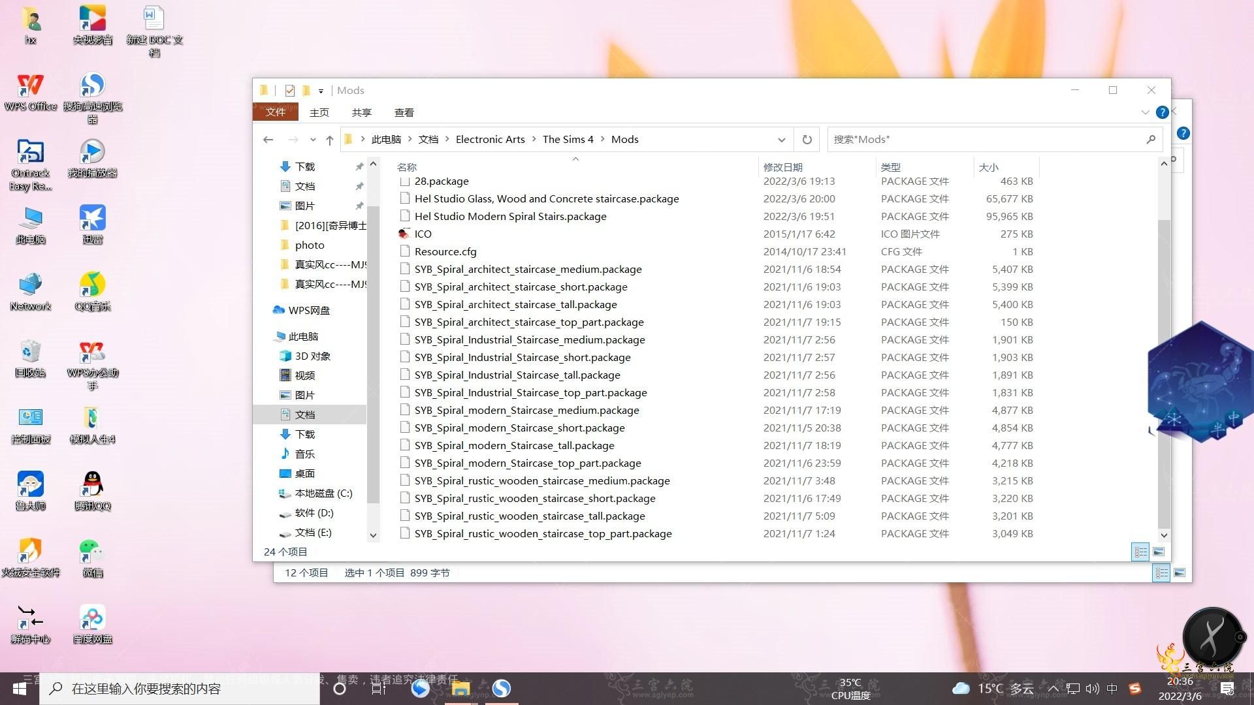Expand the recent locations dropdown arrow
1254x705 pixels.
313,140
